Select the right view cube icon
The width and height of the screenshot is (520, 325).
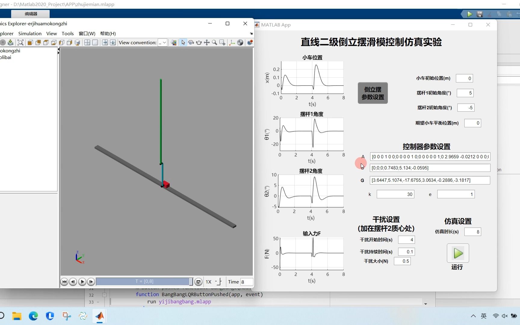click(69, 42)
